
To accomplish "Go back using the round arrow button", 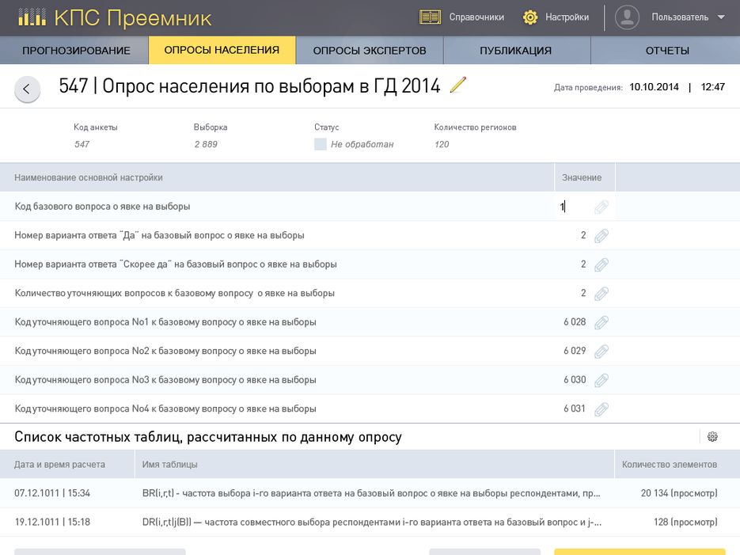I will (x=27, y=88).
